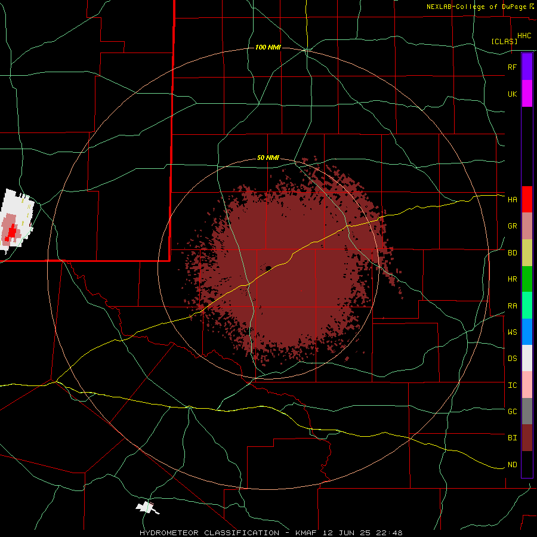Viewport: 537px width, 537px height.
Task: Click the small black hole at radar center
Action: (268, 268)
